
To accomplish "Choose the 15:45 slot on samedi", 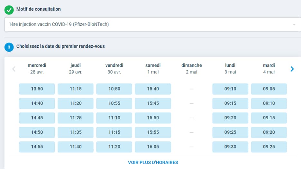I will (x=153, y=103).
